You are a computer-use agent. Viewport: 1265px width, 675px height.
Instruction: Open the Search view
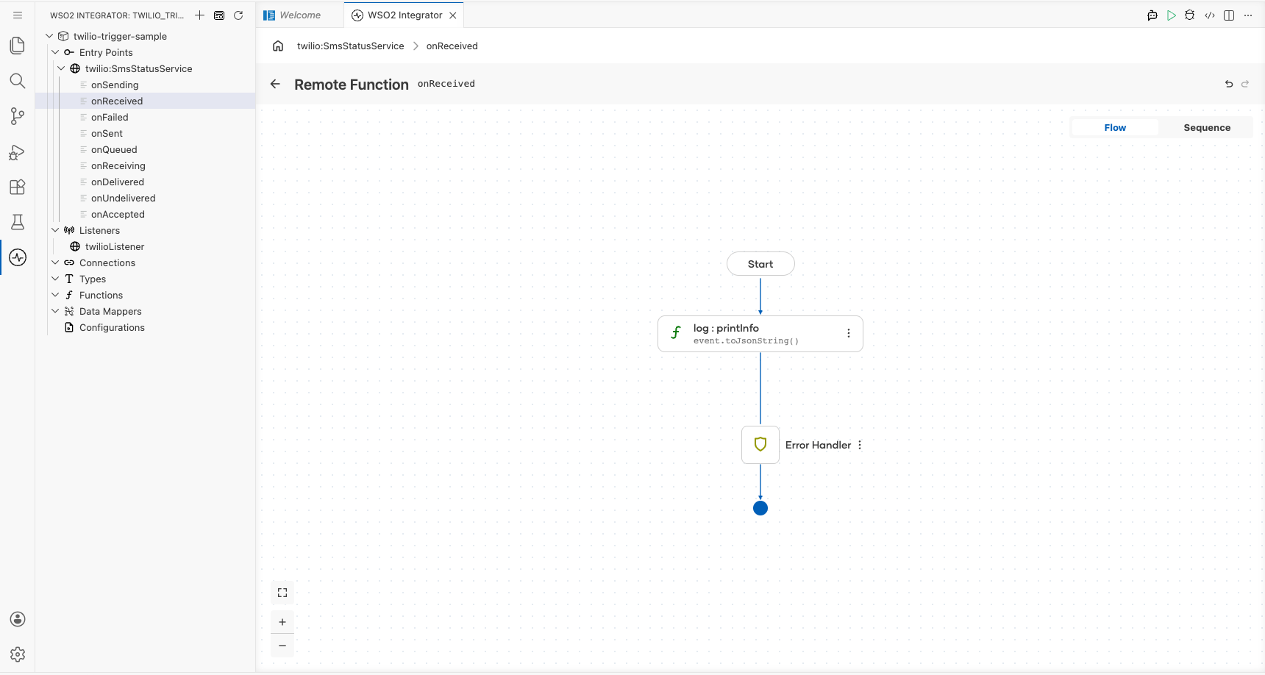(18, 81)
